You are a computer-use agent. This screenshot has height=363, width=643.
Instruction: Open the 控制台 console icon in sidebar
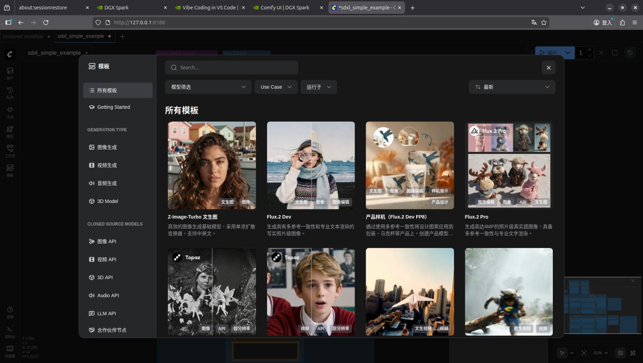click(10, 331)
